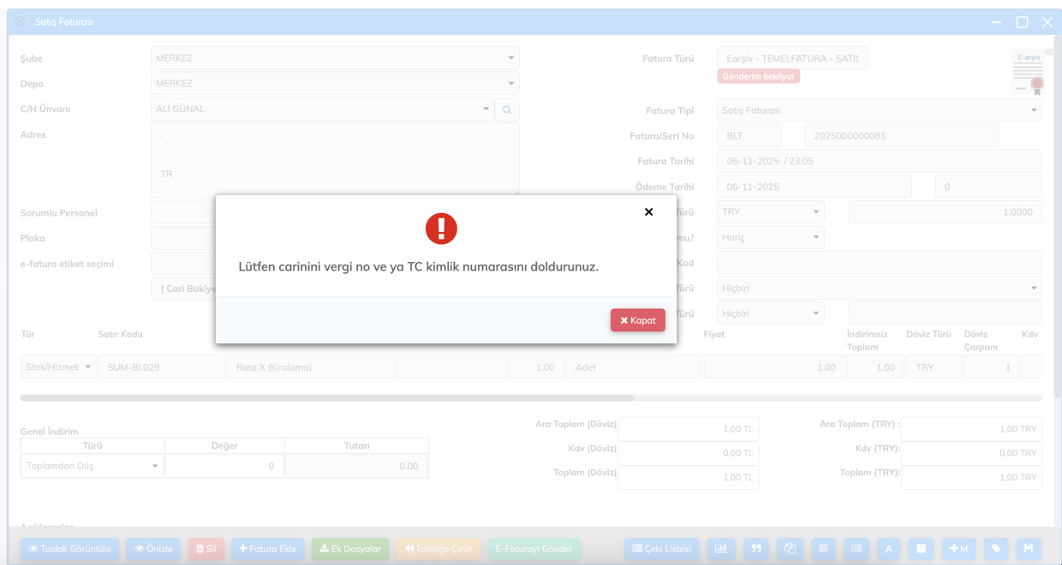The width and height of the screenshot is (1062, 565).
Task: Expand the Şube dropdown showing MERKEZ
Action: click(x=335, y=58)
